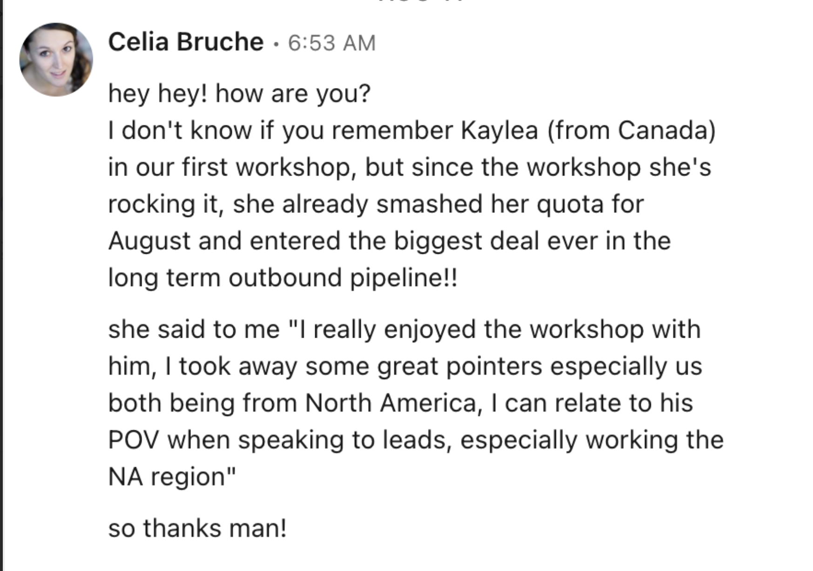Screen dimensions: 813x571
Task: Click the cut-off date header above the message
Action: click(x=421, y=1)
